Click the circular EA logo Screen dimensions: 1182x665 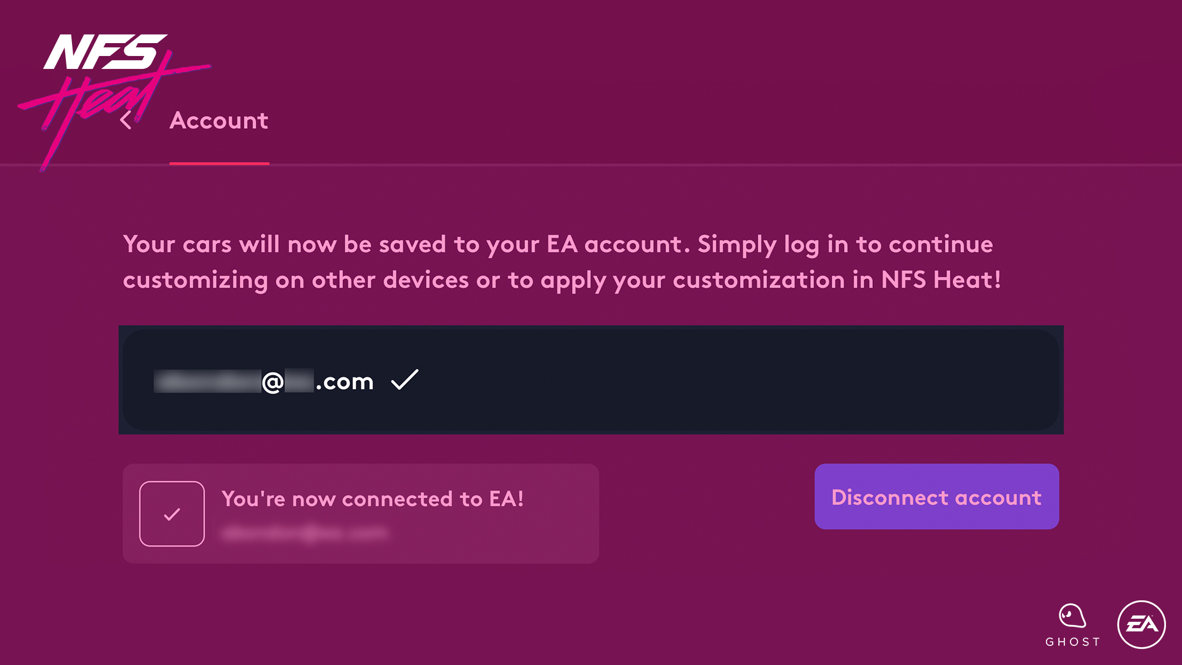[x=1141, y=624]
